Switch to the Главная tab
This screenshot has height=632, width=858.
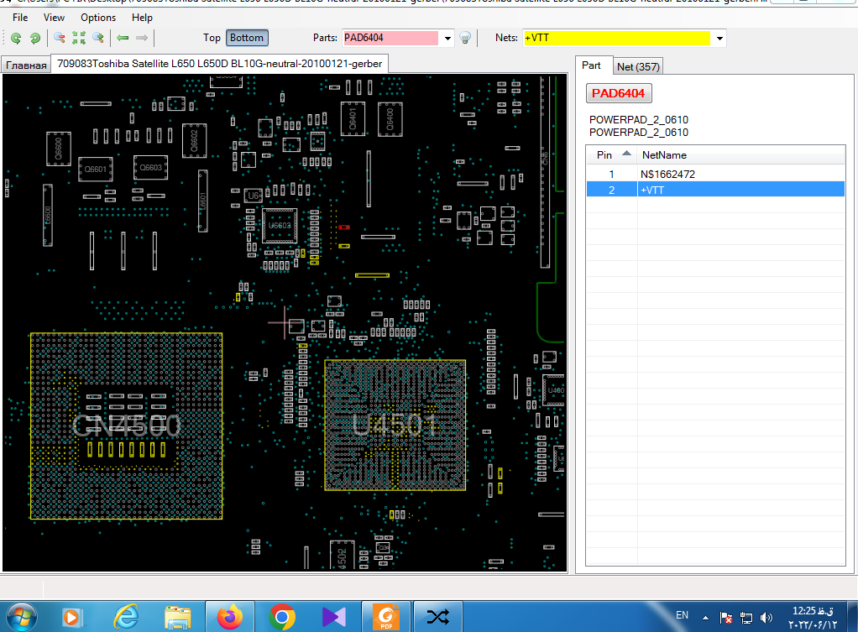click(26, 65)
